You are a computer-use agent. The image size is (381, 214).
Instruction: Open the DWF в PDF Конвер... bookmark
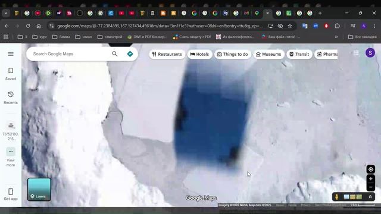(x=147, y=37)
